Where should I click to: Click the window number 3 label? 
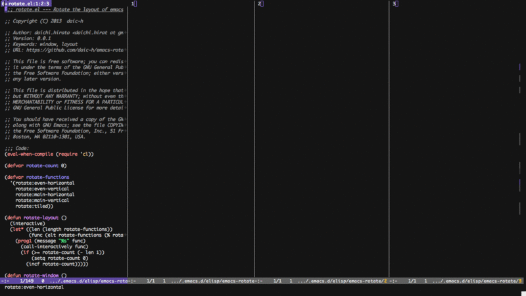(394, 4)
